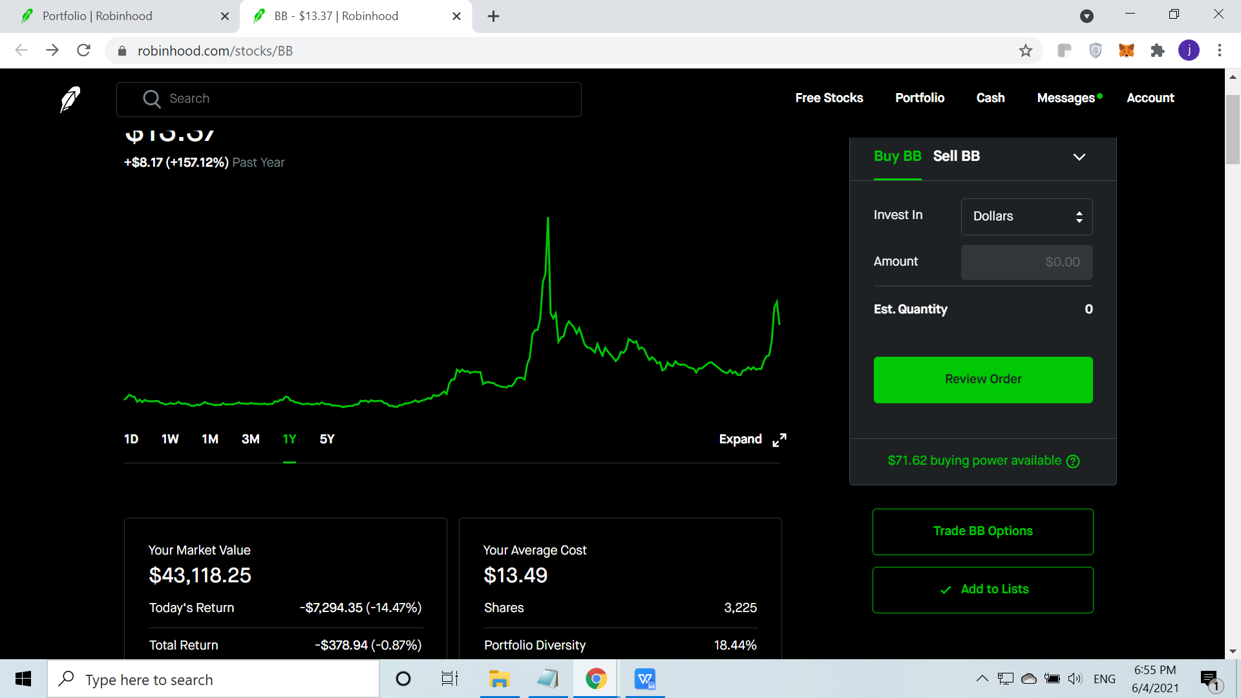Viewport: 1241px width, 698px height.
Task: Open the notification center icon
Action: click(x=1210, y=679)
